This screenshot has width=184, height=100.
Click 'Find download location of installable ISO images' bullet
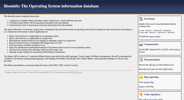[35, 43]
